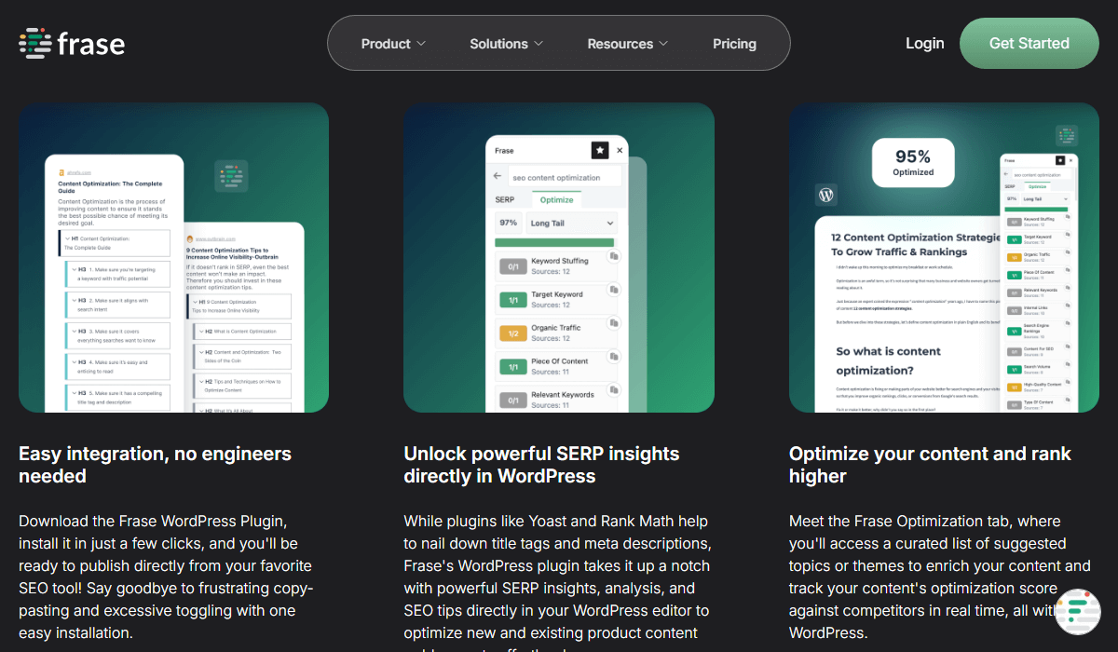1118x652 pixels.
Task: Expand the Product menu
Action: point(393,44)
